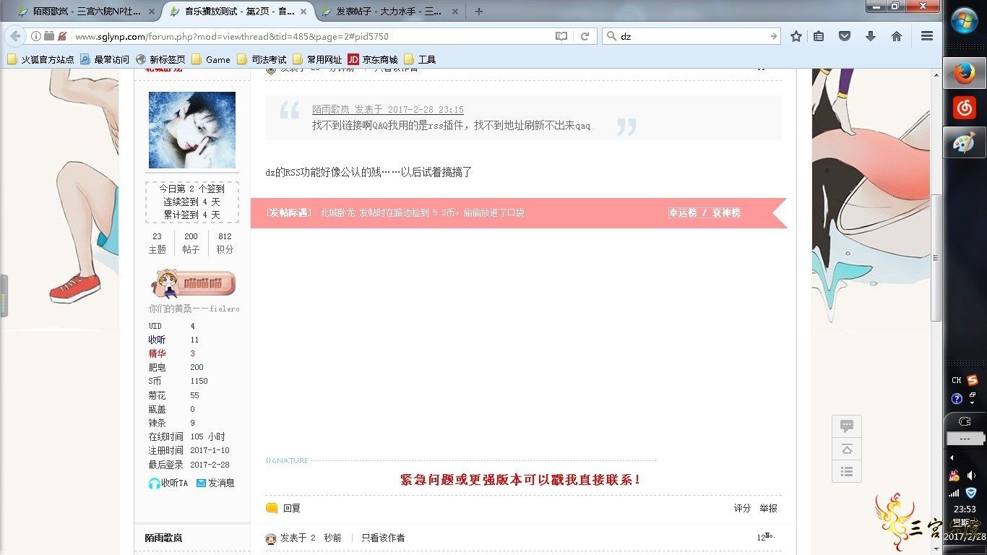Click the search box containing dz
The width and height of the screenshot is (987, 555).
point(690,36)
